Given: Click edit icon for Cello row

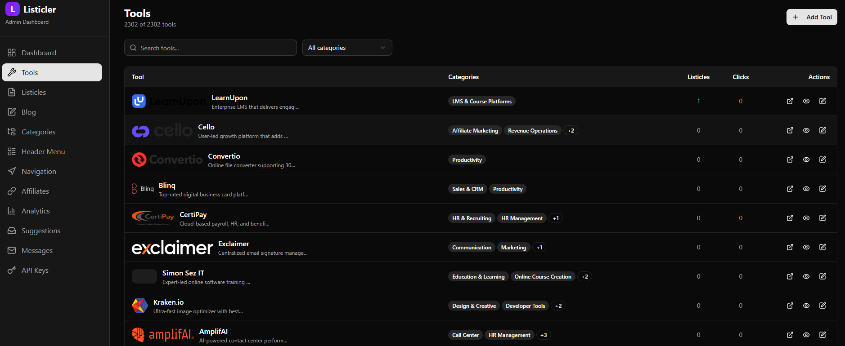Looking at the screenshot, I should click(823, 130).
